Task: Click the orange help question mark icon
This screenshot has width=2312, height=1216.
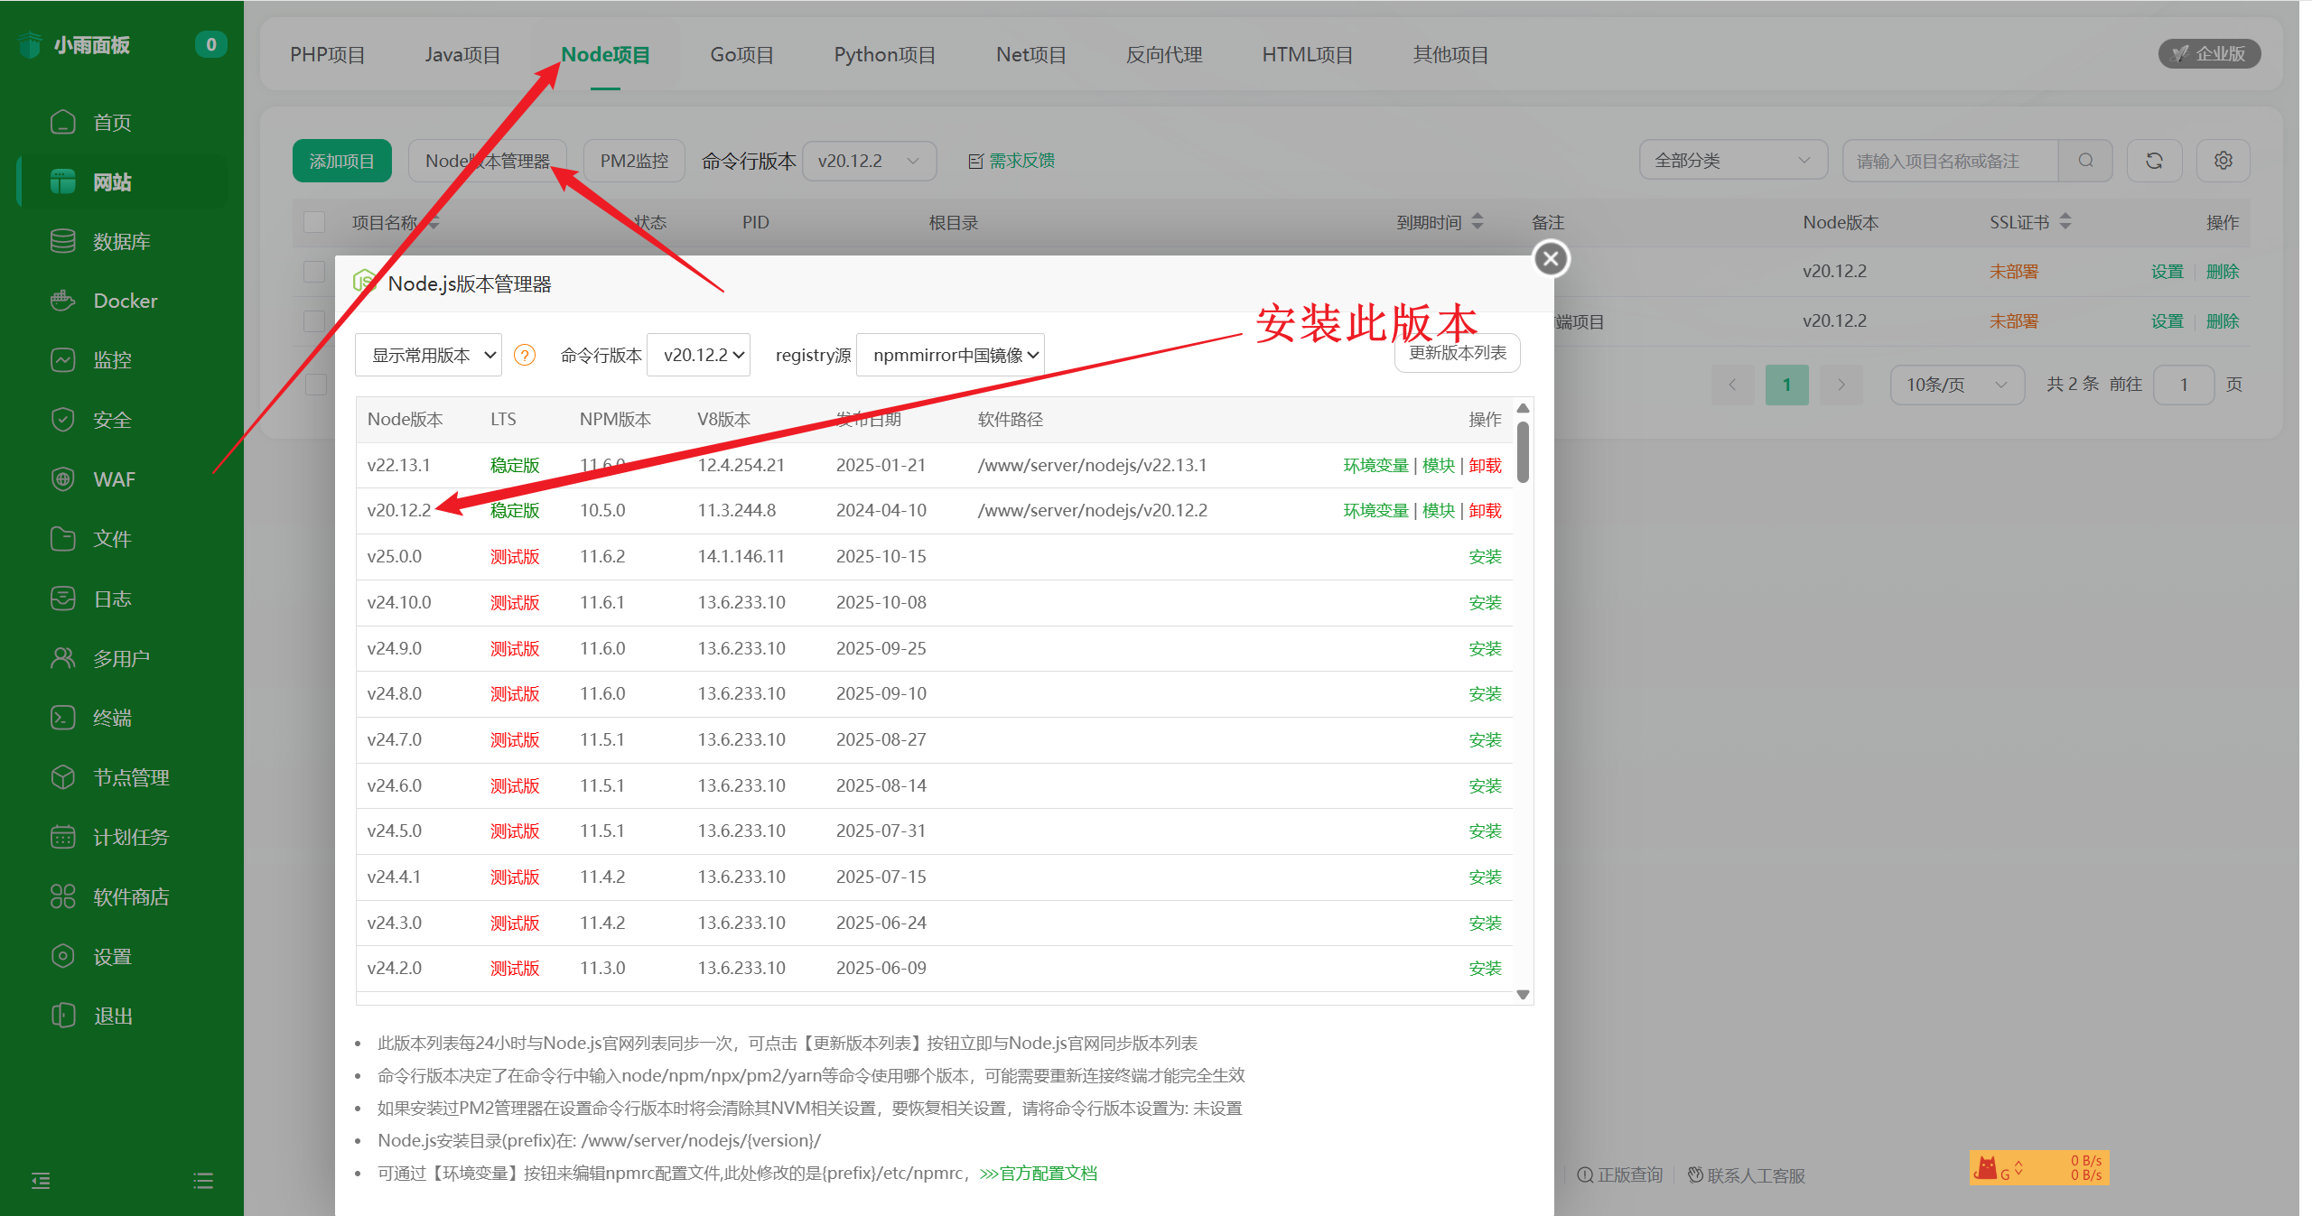Action: tap(524, 356)
